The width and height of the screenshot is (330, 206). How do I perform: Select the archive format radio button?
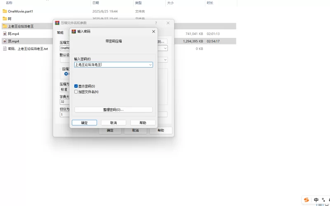(66, 74)
